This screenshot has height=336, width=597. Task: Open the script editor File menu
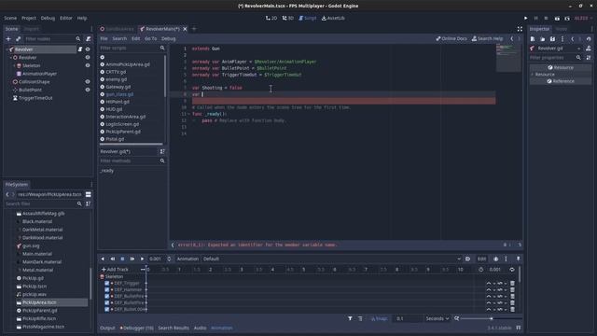point(104,38)
